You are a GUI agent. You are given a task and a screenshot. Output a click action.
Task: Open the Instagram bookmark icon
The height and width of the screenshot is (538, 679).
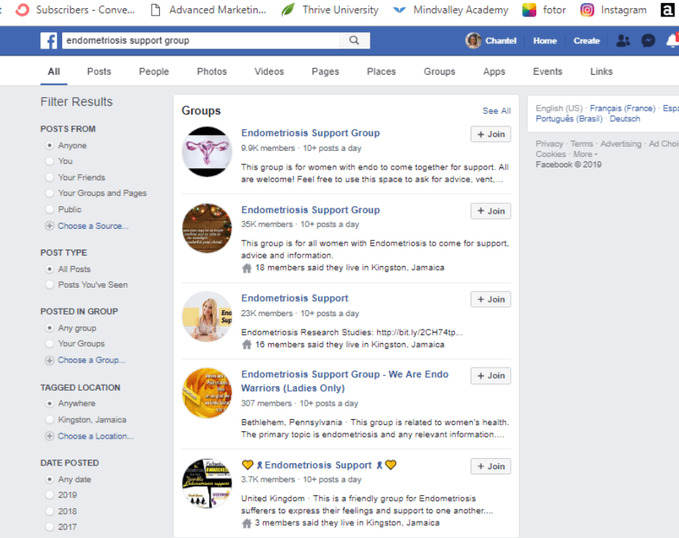click(587, 10)
